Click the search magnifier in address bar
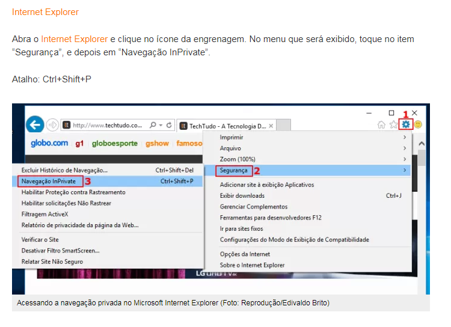The height and width of the screenshot is (327, 451). tap(153, 125)
